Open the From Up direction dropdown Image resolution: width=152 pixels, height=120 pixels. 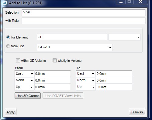(24, 87)
